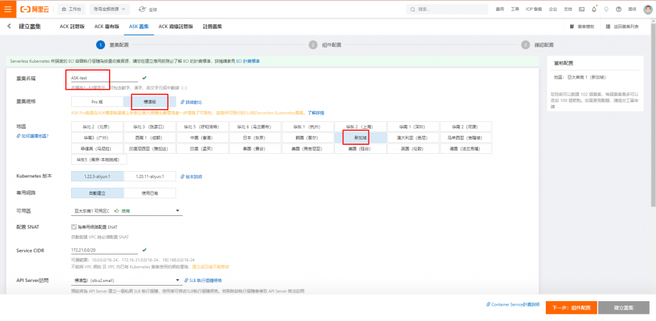This screenshot has width=656, height=321.
Task: Expand the account resources dropdown
Action: (x=110, y=9)
